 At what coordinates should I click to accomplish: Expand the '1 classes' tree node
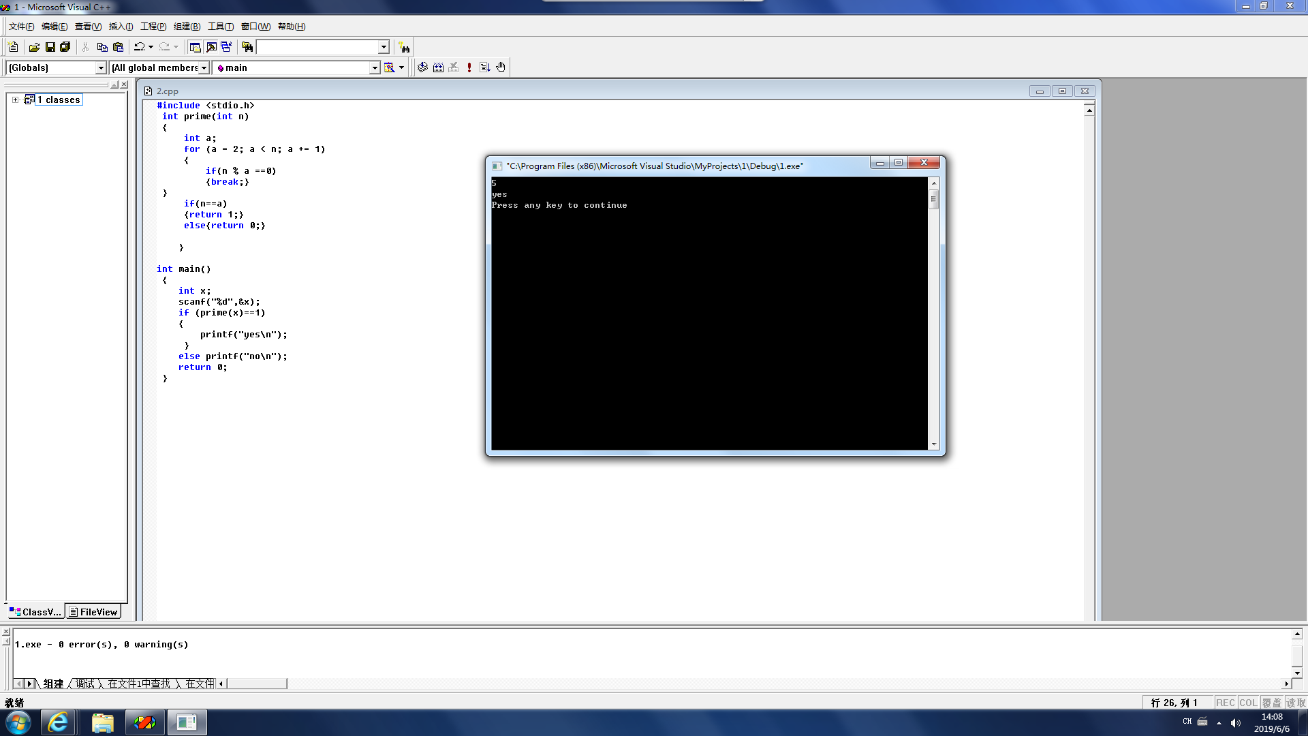pos(15,99)
